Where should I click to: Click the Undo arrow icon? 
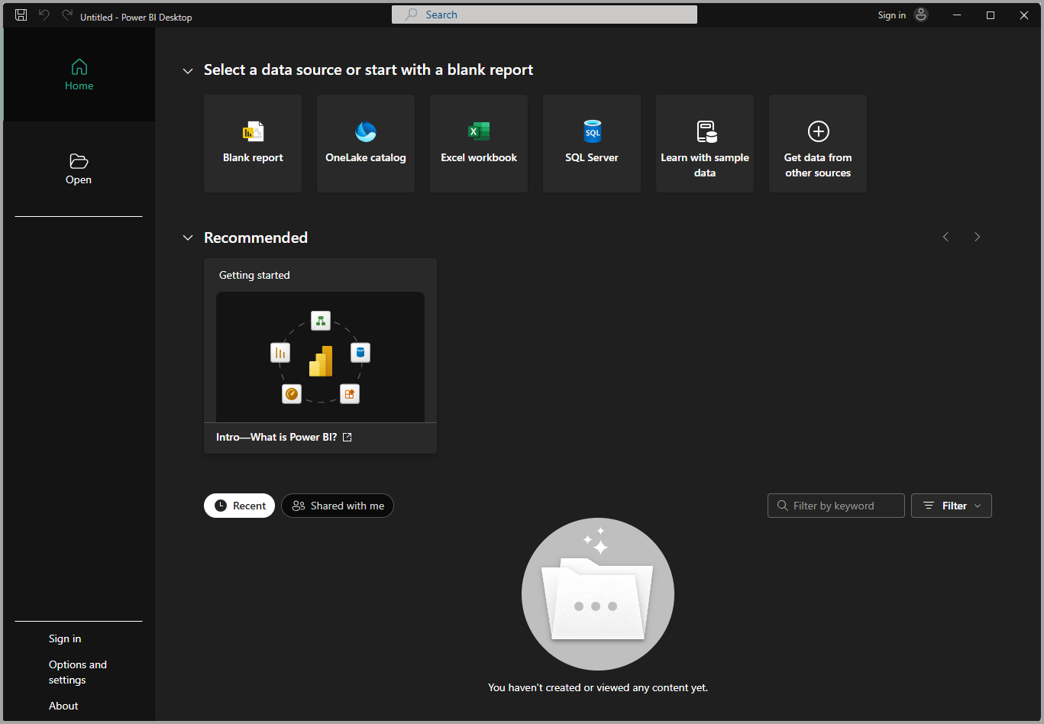coord(44,15)
